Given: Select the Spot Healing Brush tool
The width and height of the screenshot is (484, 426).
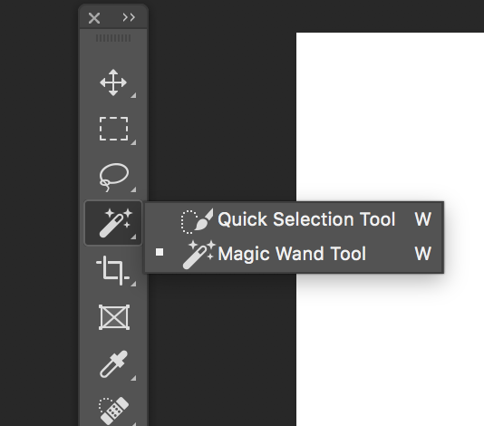Looking at the screenshot, I should tap(113, 411).
